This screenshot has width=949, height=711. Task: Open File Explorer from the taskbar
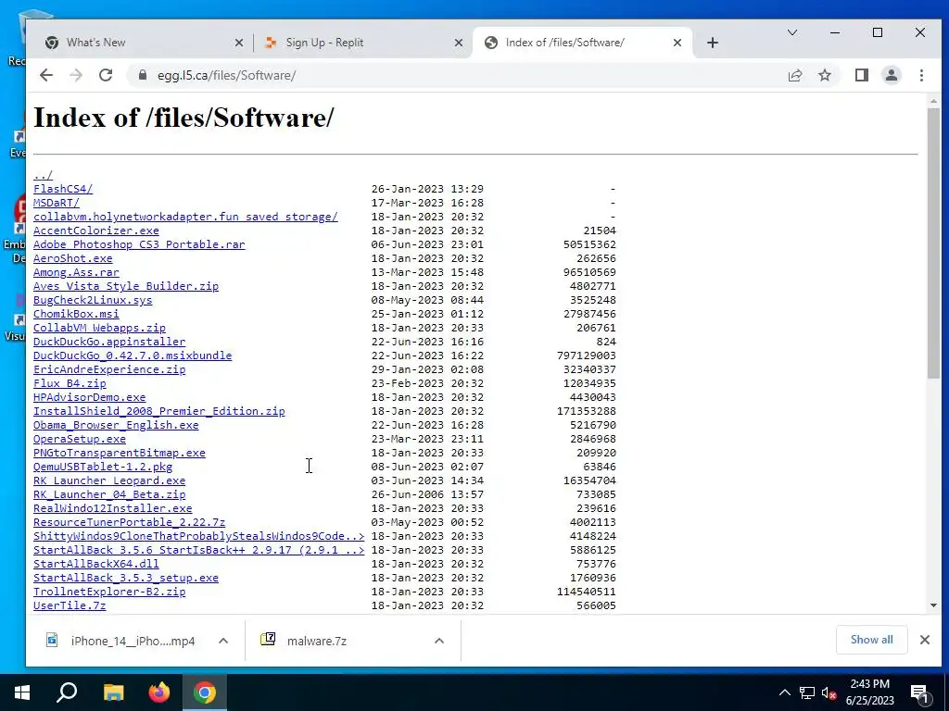pos(113,692)
